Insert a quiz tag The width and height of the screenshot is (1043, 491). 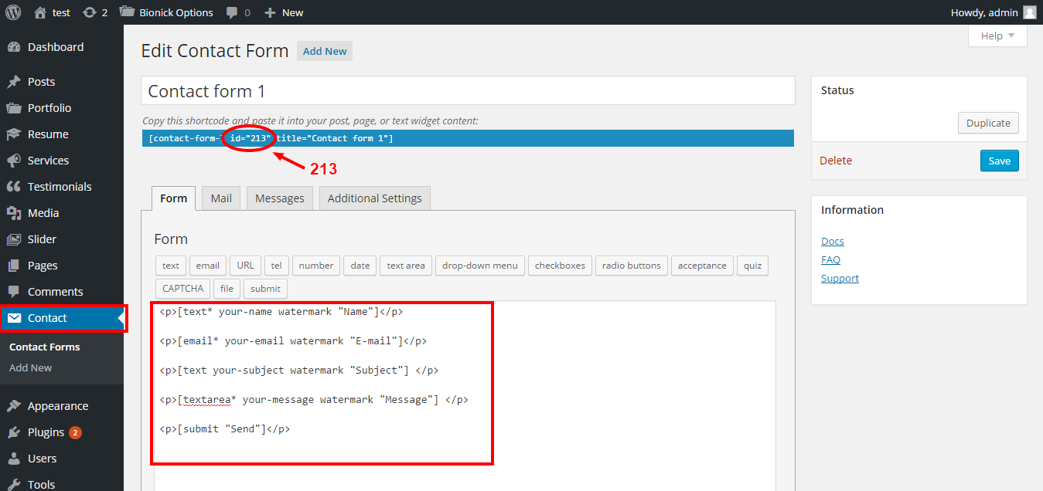pyautogui.click(x=753, y=266)
